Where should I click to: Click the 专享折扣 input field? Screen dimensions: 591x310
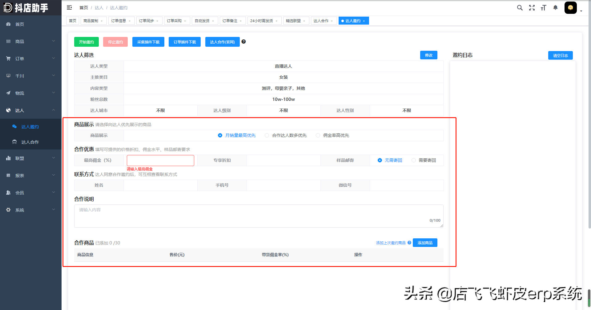283,160
